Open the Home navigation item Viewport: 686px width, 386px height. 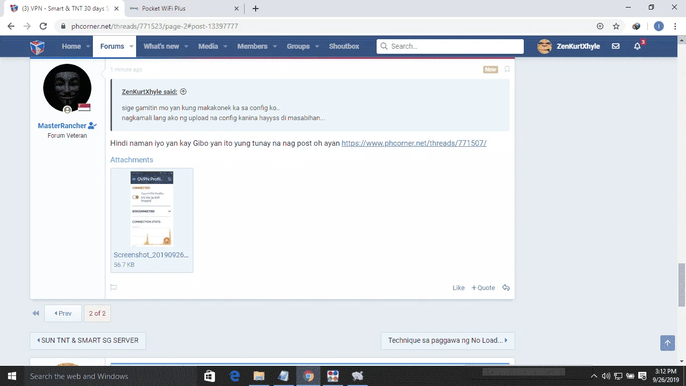point(71,46)
